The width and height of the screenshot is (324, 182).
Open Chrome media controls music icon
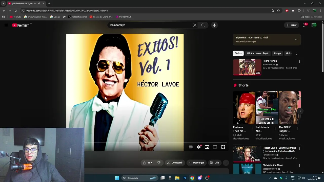(x=308, y=11)
